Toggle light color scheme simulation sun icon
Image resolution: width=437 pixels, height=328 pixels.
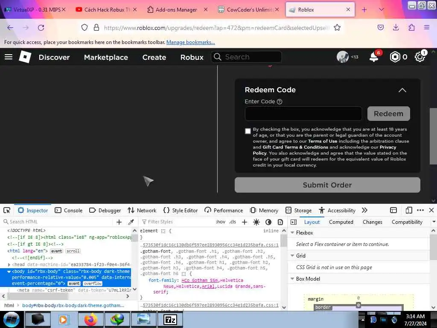pyautogui.click(x=256, y=222)
